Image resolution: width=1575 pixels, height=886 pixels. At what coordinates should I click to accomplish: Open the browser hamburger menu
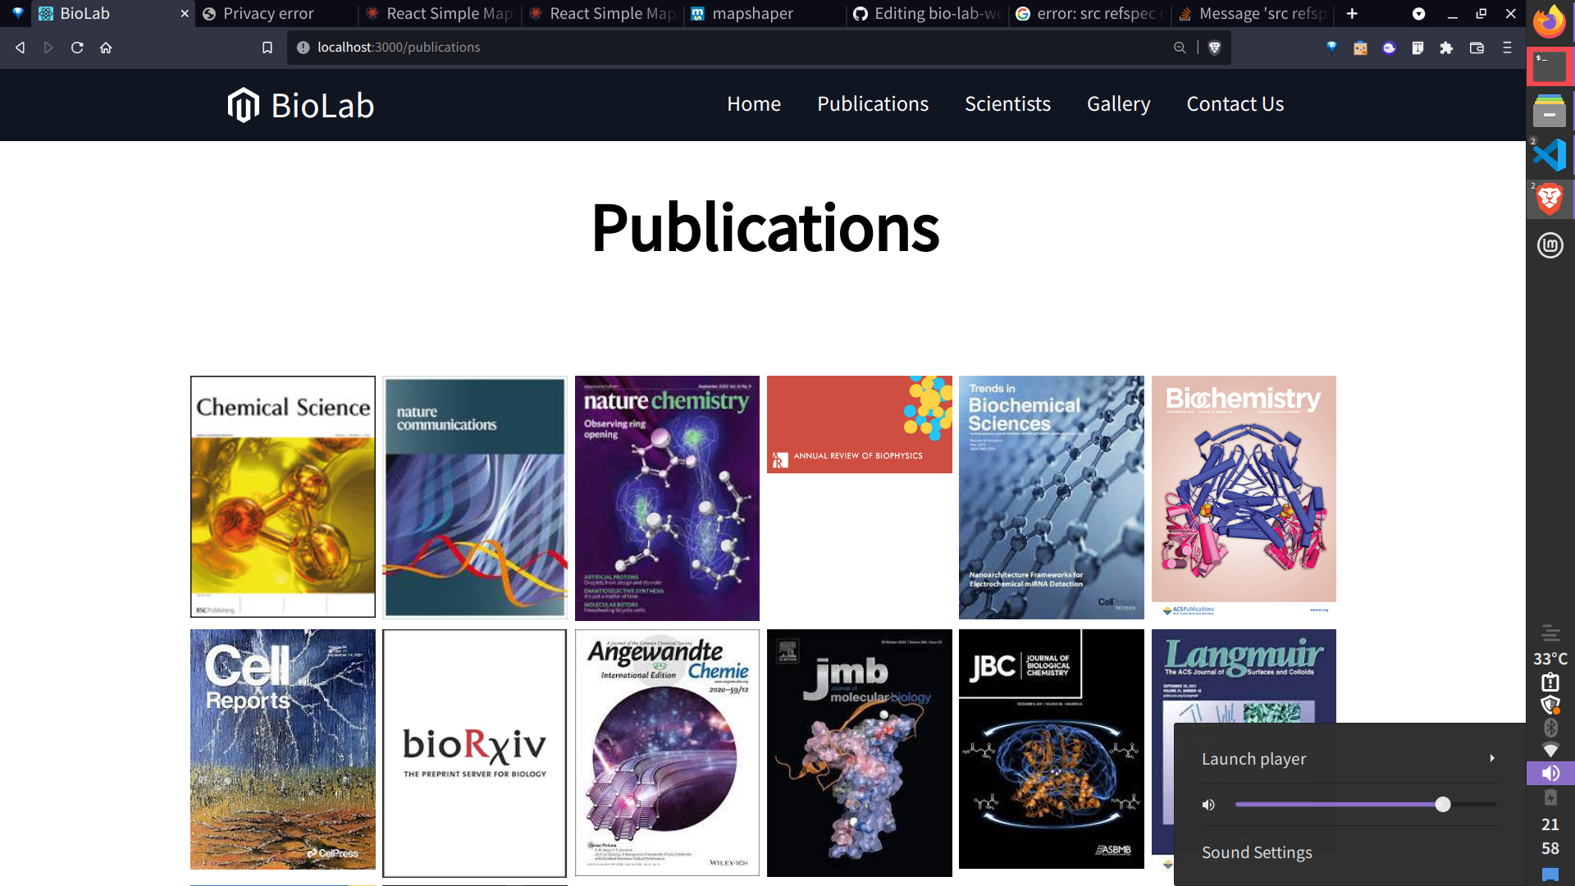pyautogui.click(x=1507, y=48)
